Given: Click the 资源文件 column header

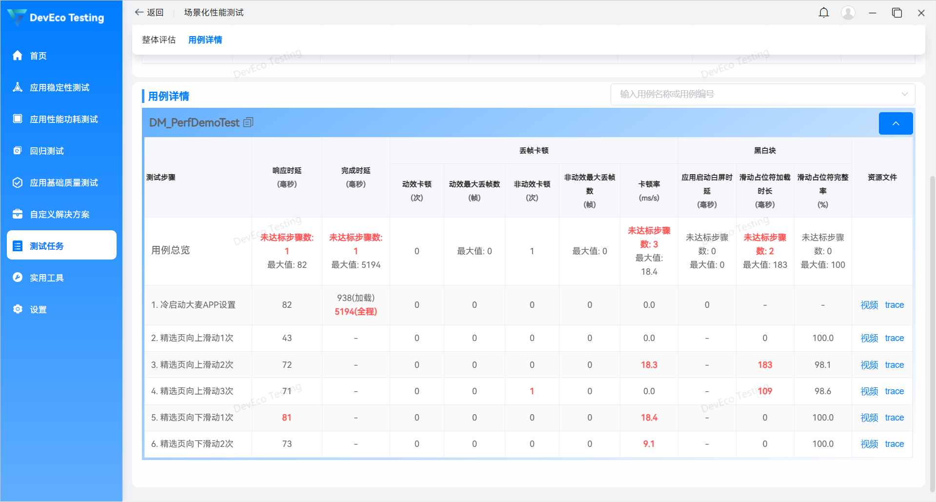Looking at the screenshot, I should (882, 177).
